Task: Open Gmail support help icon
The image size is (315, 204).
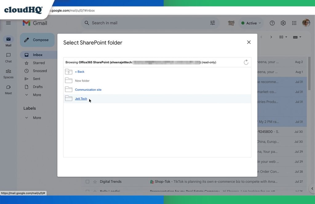Action: (272, 23)
